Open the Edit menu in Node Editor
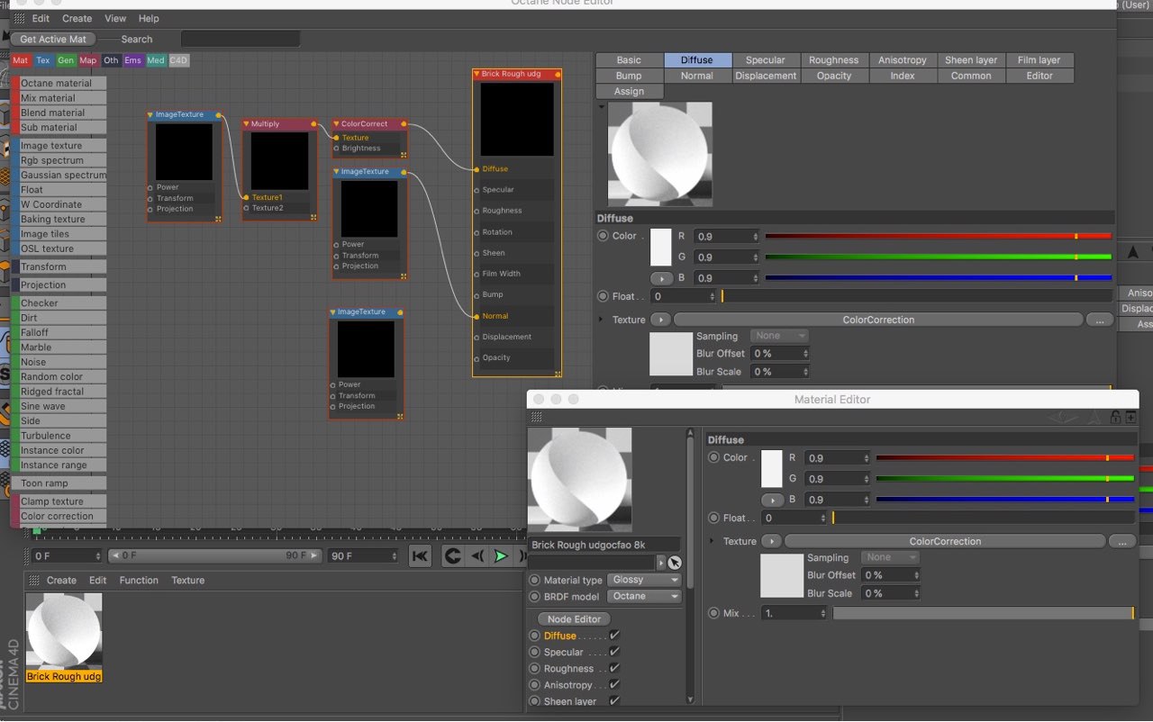 pos(41,18)
